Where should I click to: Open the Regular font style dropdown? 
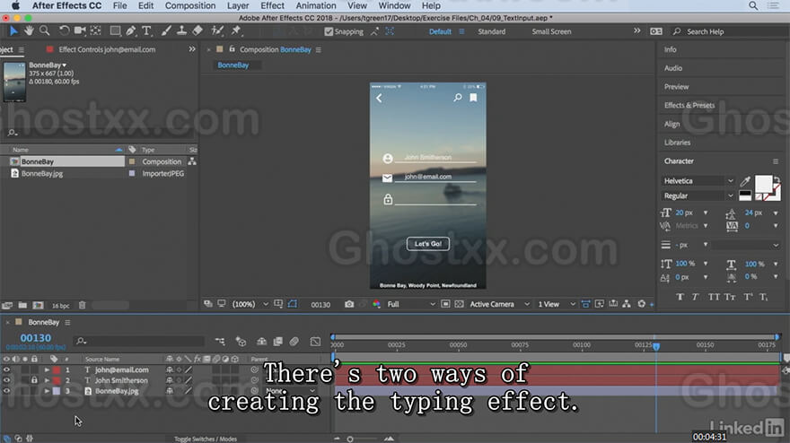698,195
